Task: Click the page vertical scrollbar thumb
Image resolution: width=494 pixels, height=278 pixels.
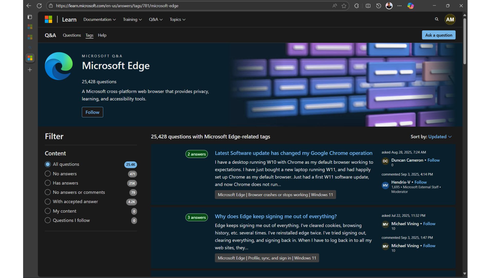Action: tap(465, 41)
